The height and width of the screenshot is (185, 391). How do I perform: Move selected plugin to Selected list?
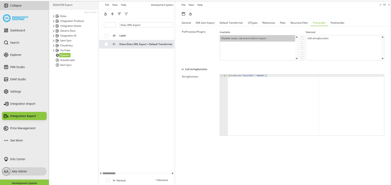[x=302, y=41]
